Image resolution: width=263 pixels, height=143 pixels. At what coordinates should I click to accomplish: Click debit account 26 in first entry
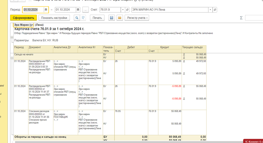(116, 61)
